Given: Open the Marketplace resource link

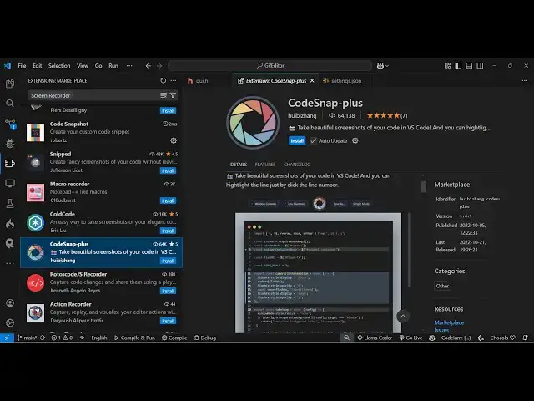Looking at the screenshot, I should [449, 322].
